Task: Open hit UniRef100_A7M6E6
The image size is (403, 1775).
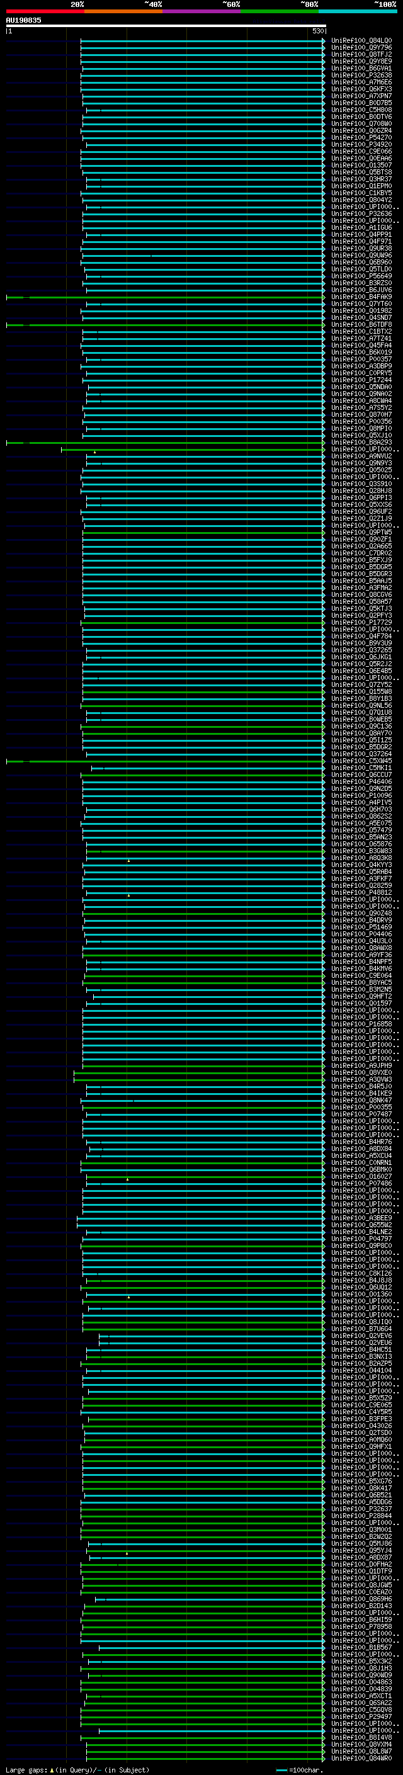Action: tap(361, 82)
